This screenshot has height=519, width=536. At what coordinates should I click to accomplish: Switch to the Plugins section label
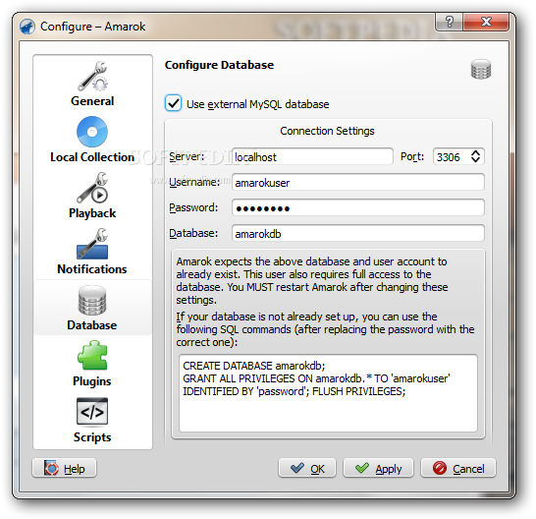pyautogui.click(x=92, y=381)
